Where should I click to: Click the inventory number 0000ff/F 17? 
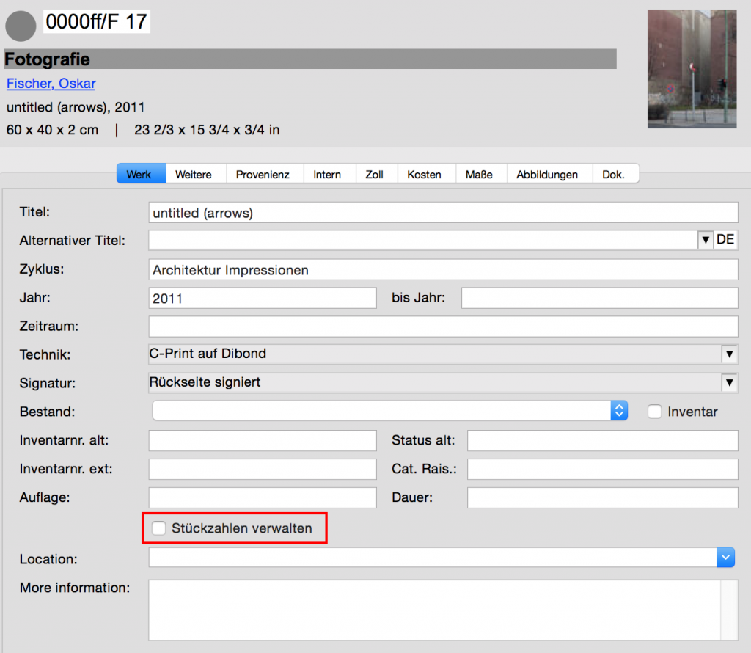click(96, 21)
